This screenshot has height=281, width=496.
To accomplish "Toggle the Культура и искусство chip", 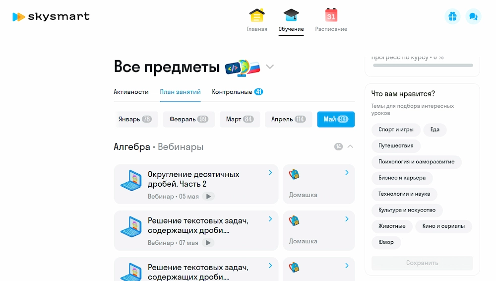I will point(407,211).
